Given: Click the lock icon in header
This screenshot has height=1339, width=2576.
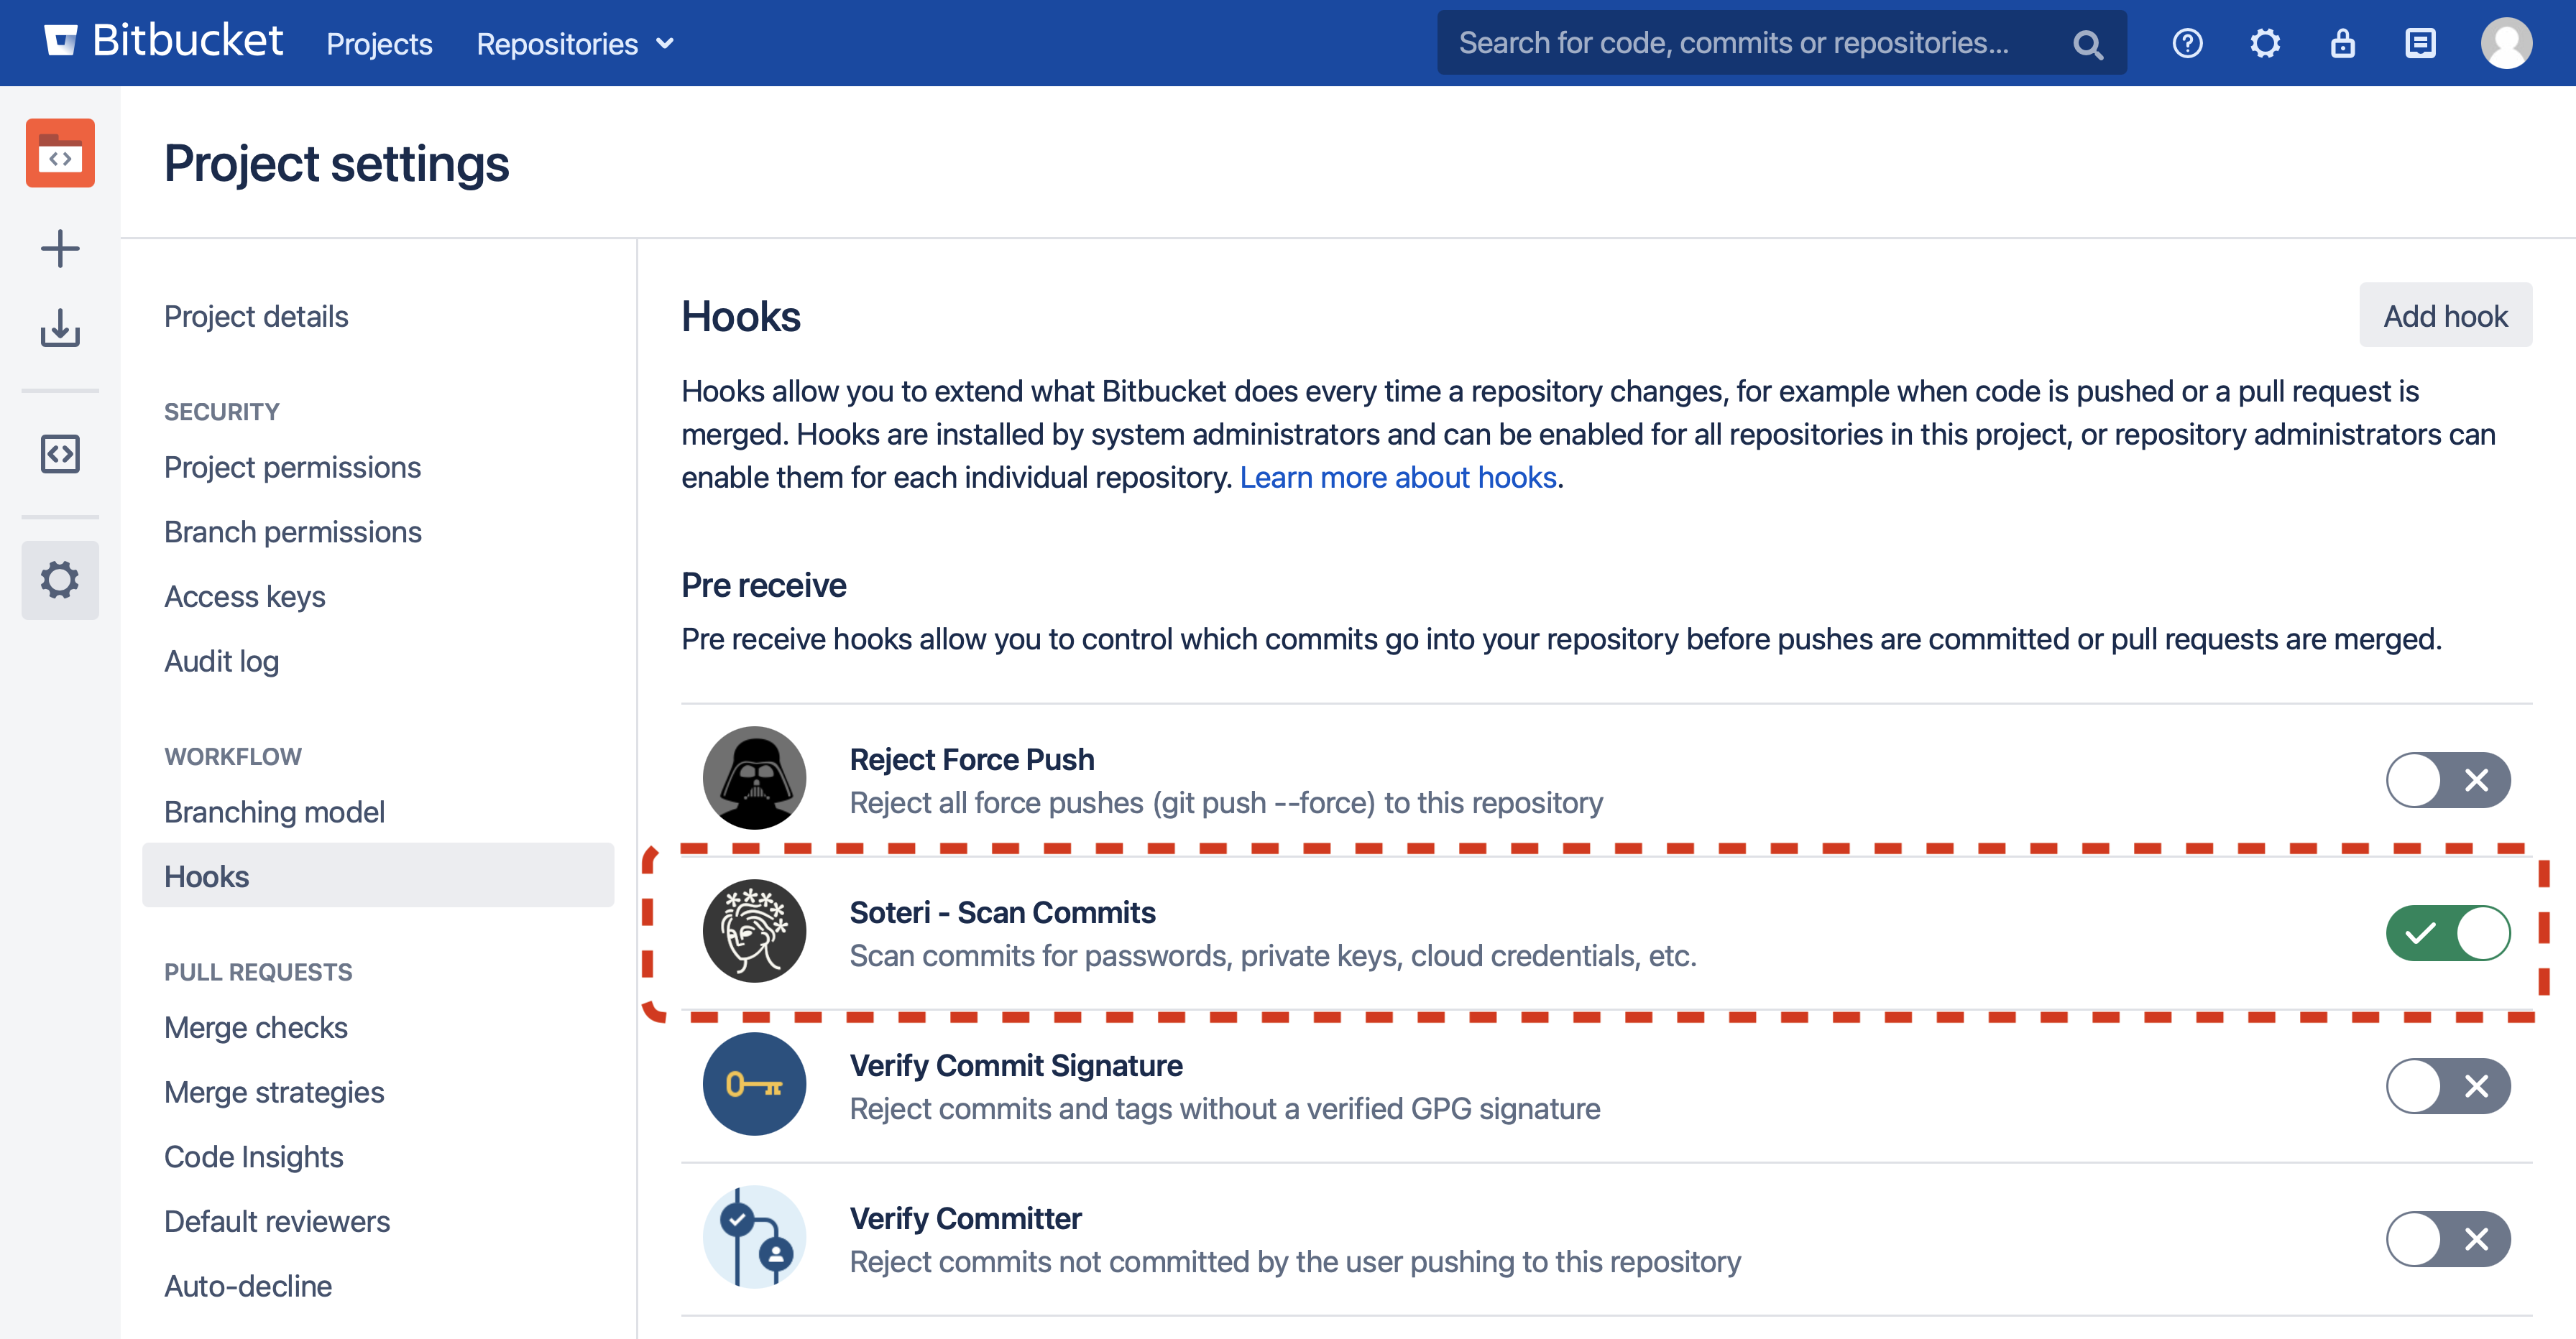Looking at the screenshot, I should [x=2342, y=44].
